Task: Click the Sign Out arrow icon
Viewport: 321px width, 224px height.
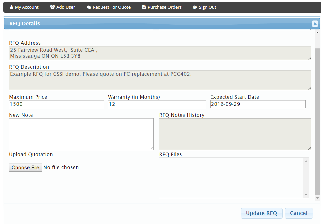Action: (x=195, y=7)
